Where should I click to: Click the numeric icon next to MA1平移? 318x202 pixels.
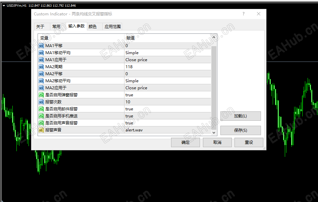(x=41, y=45)
